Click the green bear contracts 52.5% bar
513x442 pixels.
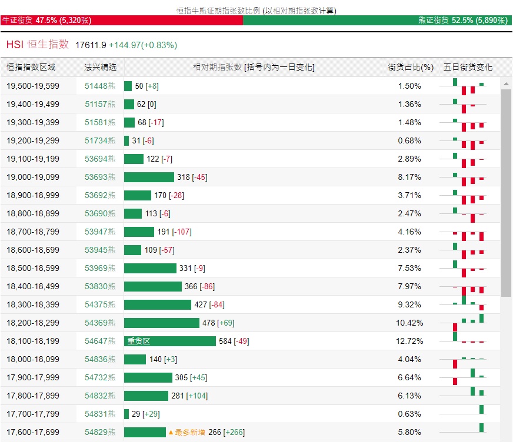(378, 20)
